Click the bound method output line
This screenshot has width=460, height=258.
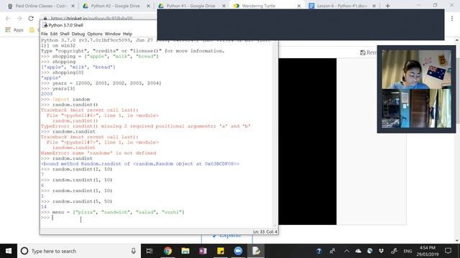(140, 164)
